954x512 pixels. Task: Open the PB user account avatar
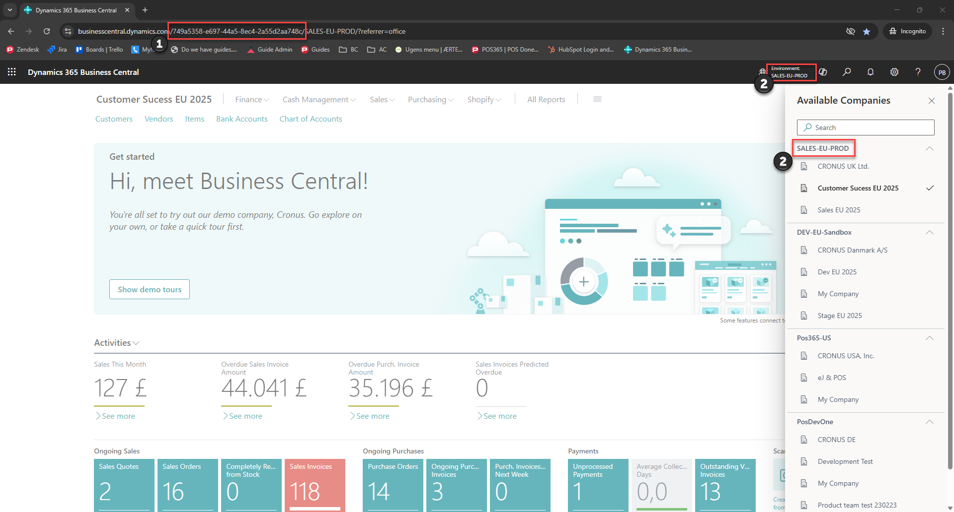(x=942, y=72)
